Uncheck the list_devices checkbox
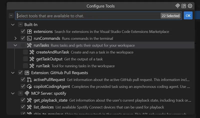 23,107
